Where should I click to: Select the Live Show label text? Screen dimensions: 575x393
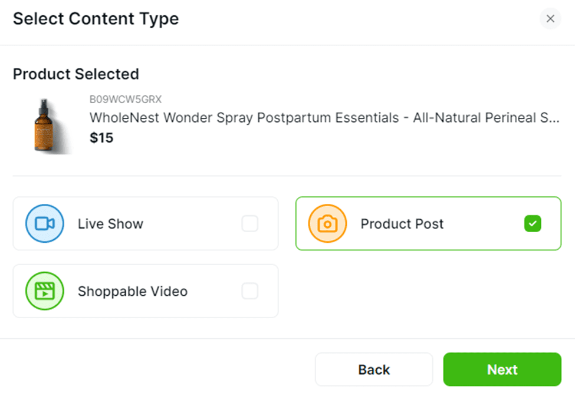(x=110, y=224)
